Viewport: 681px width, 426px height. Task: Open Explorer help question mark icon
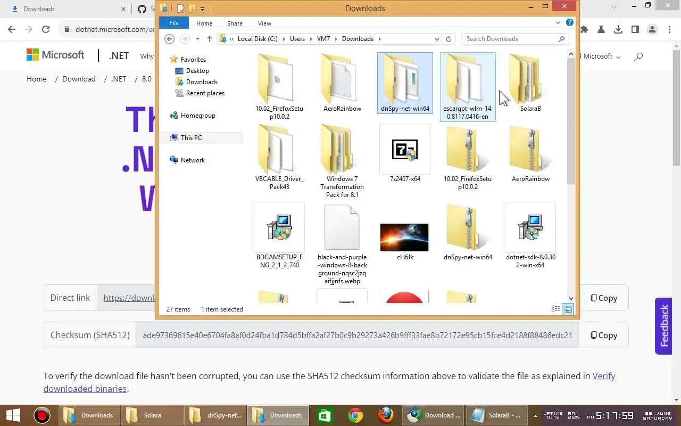tap(570, 23)
